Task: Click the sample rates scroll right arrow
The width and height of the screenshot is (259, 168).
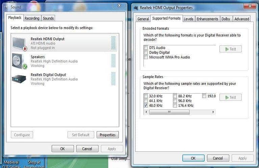Action: (213, 112)
